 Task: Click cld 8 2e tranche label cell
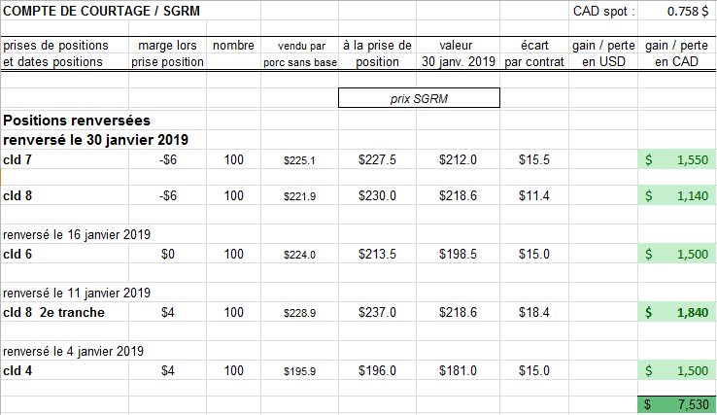[x=54, y=312]
